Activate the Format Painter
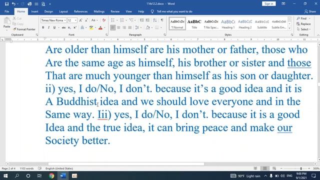The image size is (320, 180). click(x=24, y=29)
